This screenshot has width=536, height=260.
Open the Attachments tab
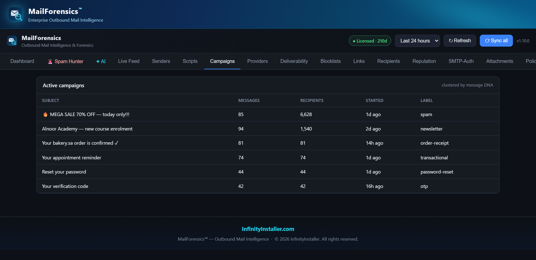tap(500, 61)
